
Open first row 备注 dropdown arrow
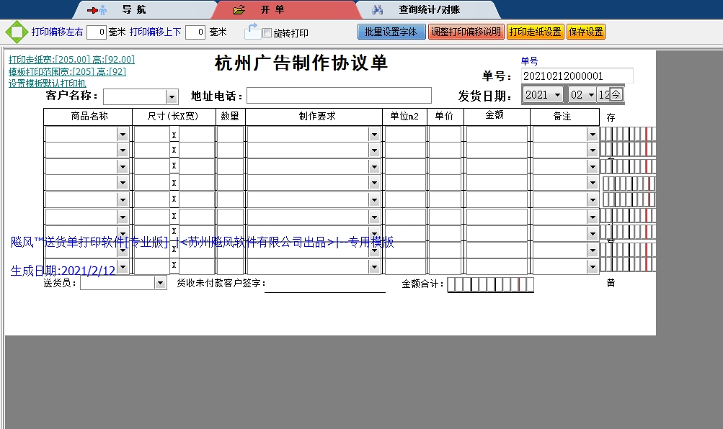pos(593,135)
